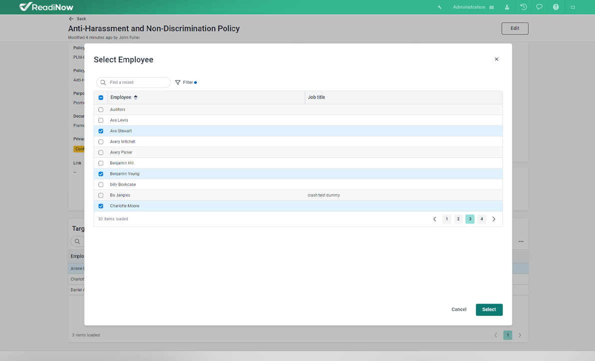Sort by the Employee column arrow
The image size is (595, 361).
(135, 97)
